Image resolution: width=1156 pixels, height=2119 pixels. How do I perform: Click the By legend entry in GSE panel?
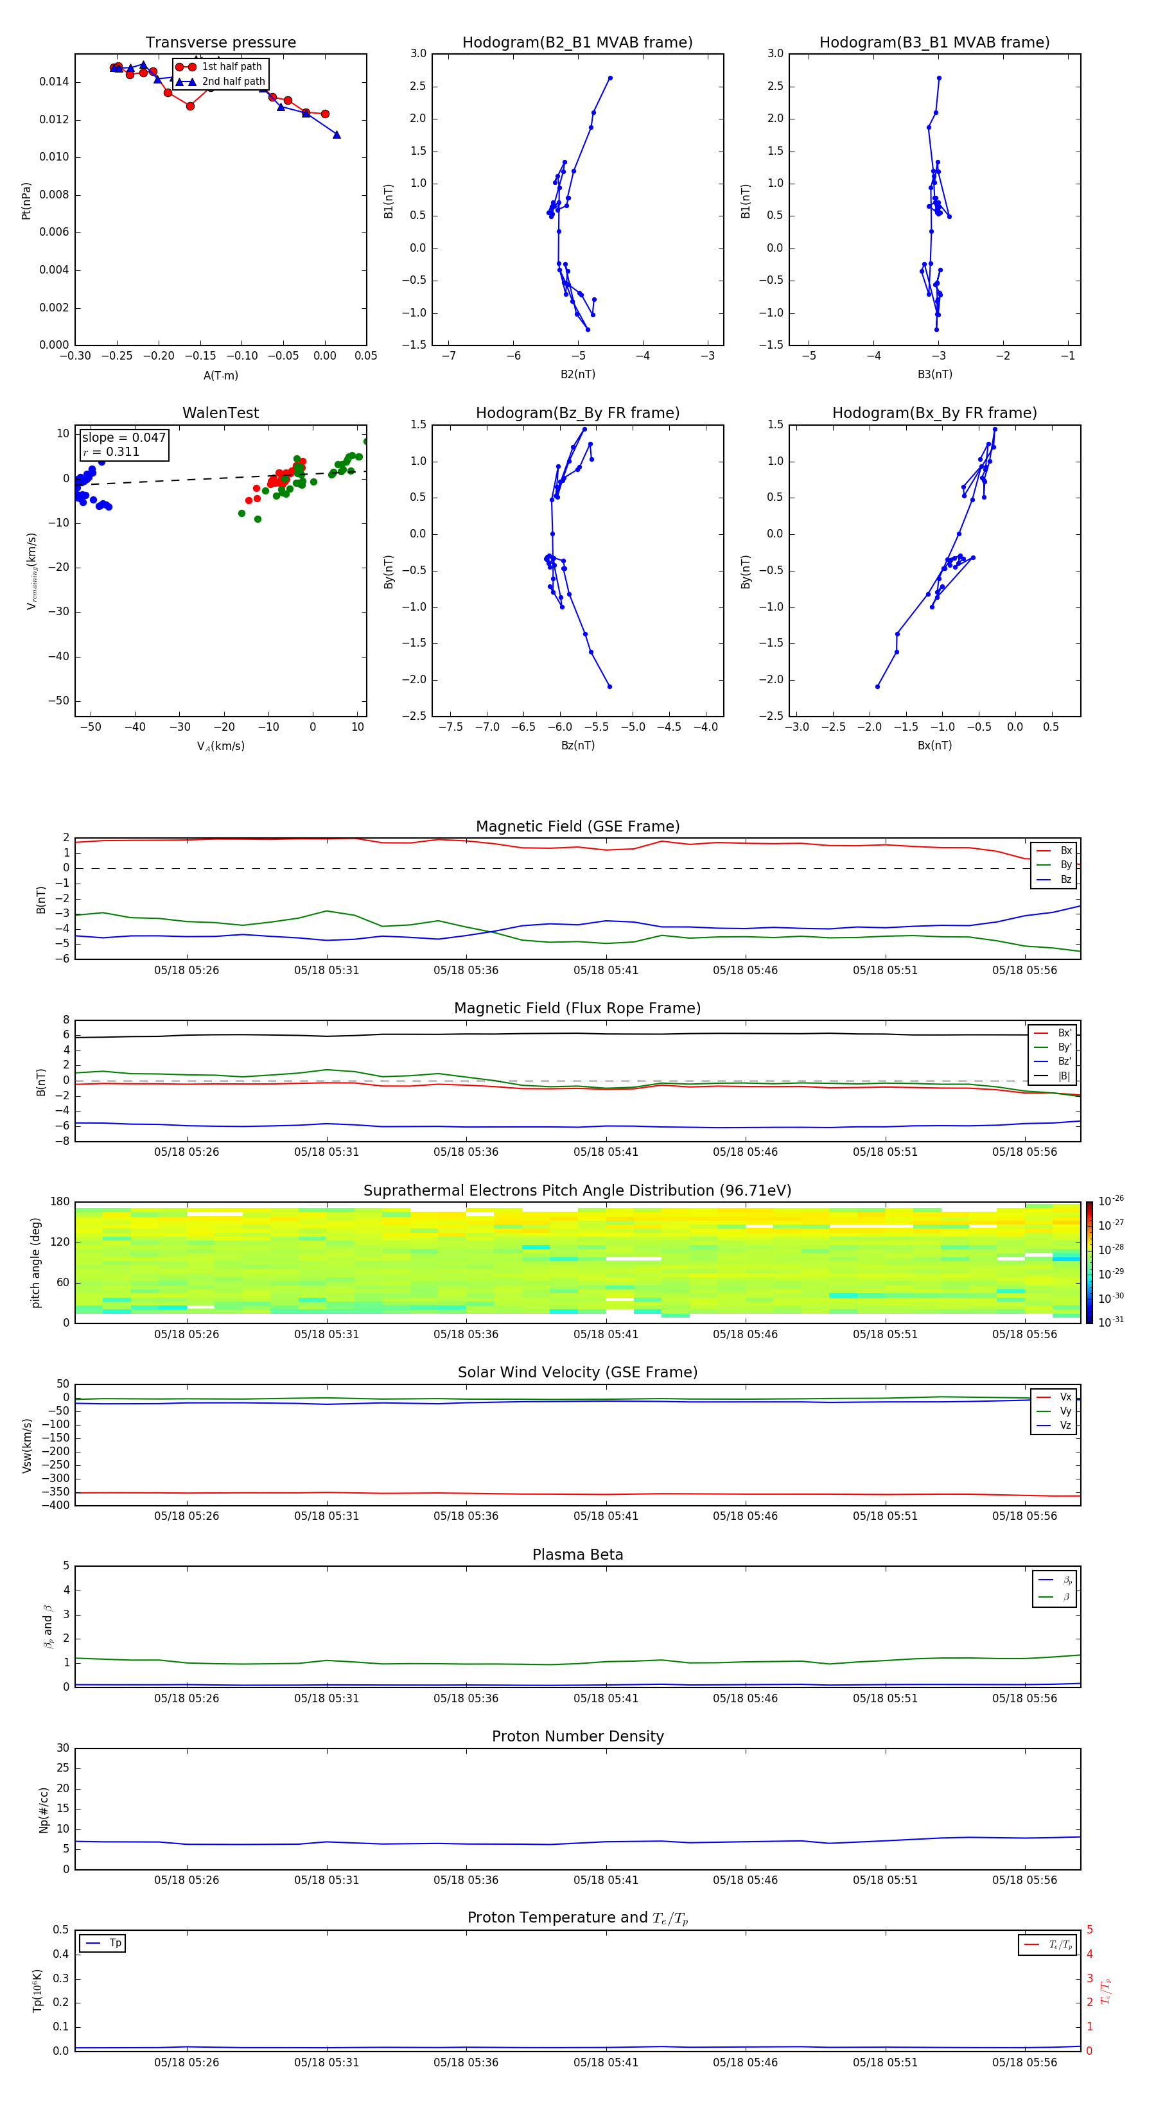tap(1054, 864)
